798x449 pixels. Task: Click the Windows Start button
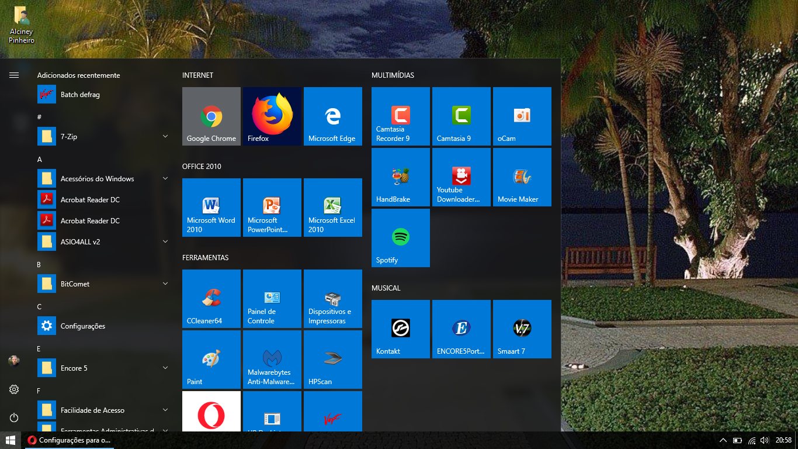coord(11,440)
